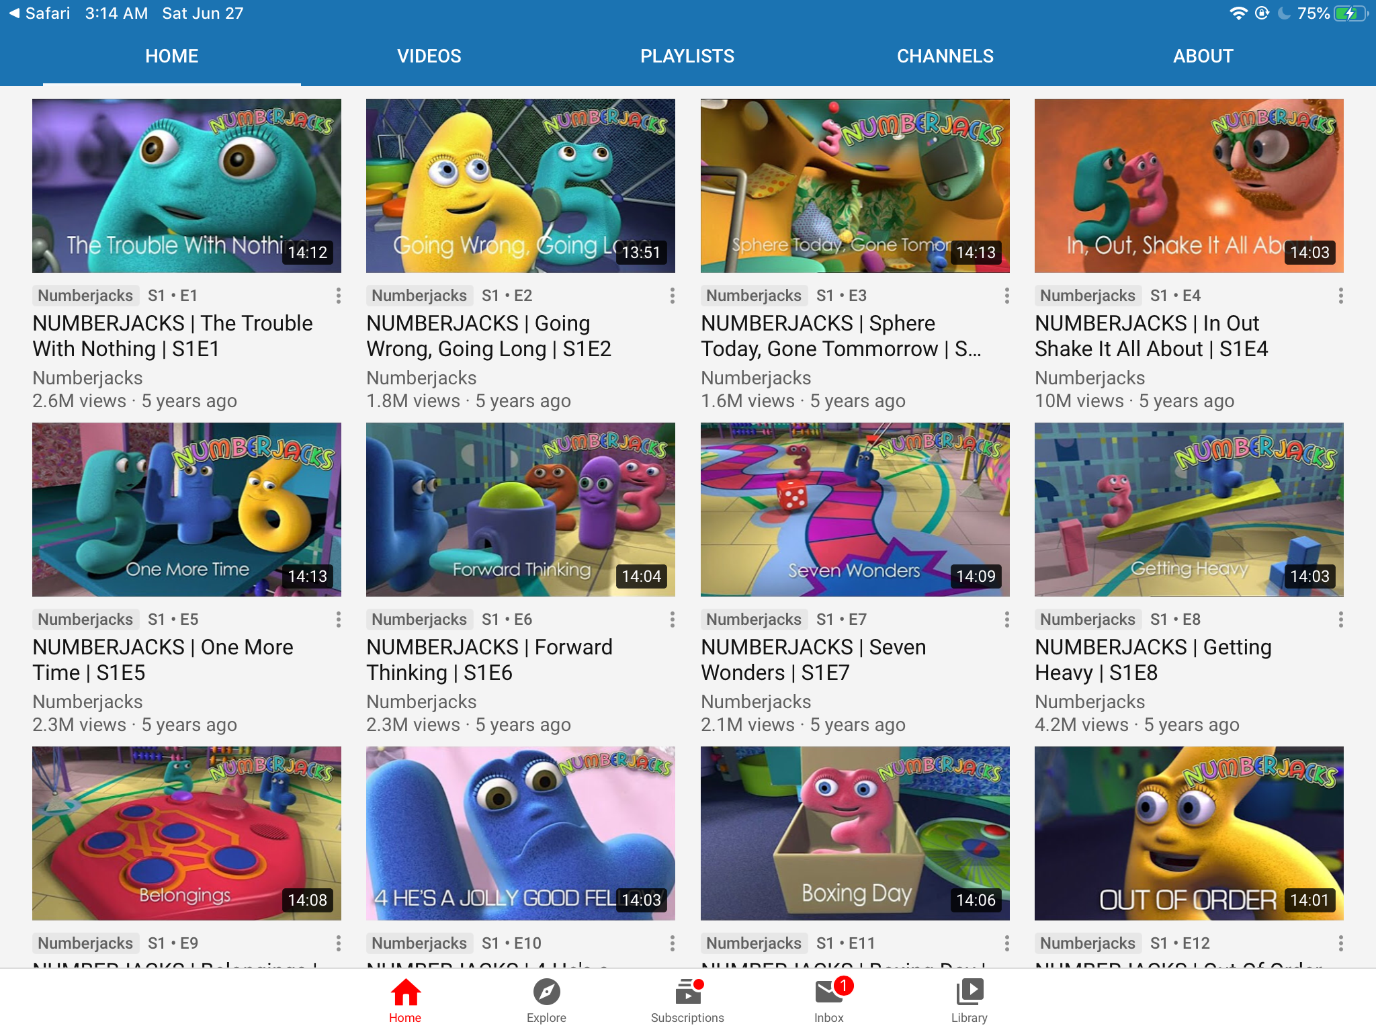Open three-dot menu for S1 E1 video
Viewport: 1376px width, 1032px height.
338,296
